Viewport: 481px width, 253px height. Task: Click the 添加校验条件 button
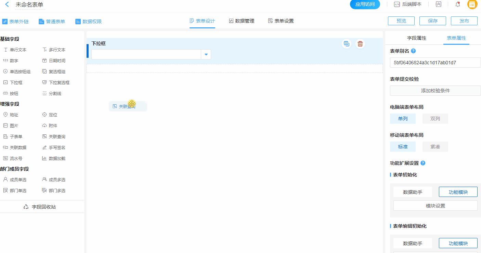pos(435,91)
